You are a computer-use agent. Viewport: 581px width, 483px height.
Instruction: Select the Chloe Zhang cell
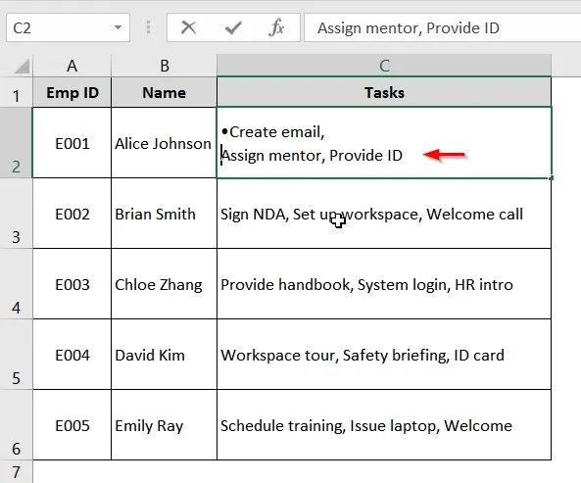[x=165, y=283]
